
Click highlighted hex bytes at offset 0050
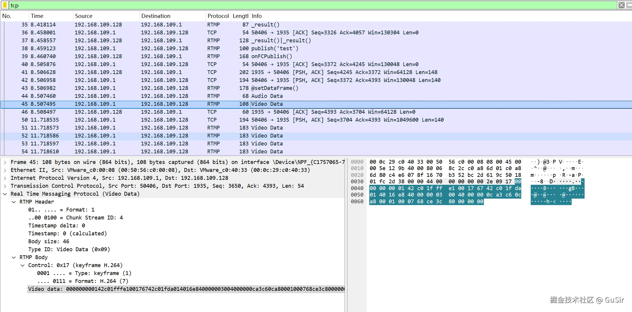click(x=445, y=195)
